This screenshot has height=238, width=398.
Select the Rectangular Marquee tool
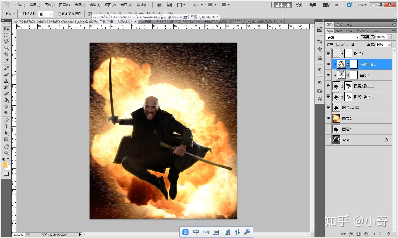6,35
